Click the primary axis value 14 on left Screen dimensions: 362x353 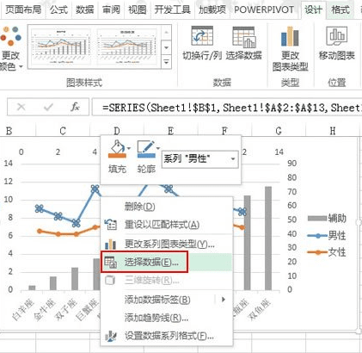(x=9, y=164)
